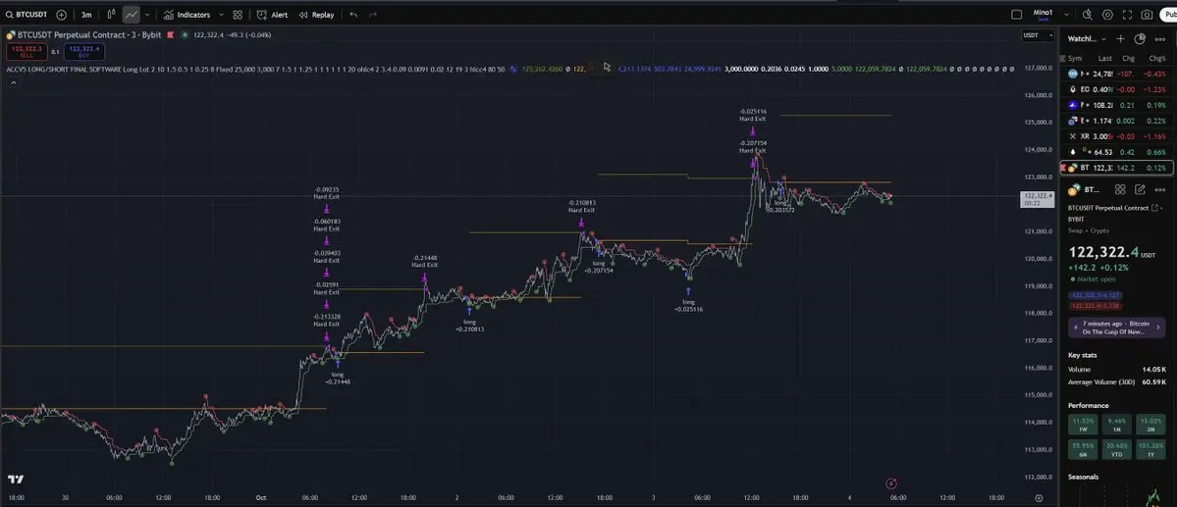Open the Indicators dialog

tap(187, 15)
